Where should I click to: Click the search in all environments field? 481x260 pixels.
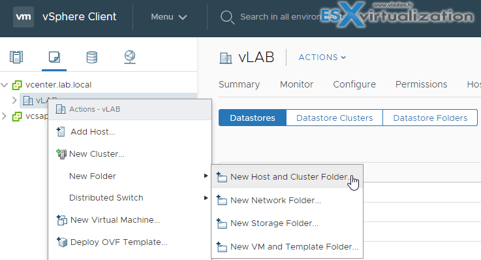(281, 17)
